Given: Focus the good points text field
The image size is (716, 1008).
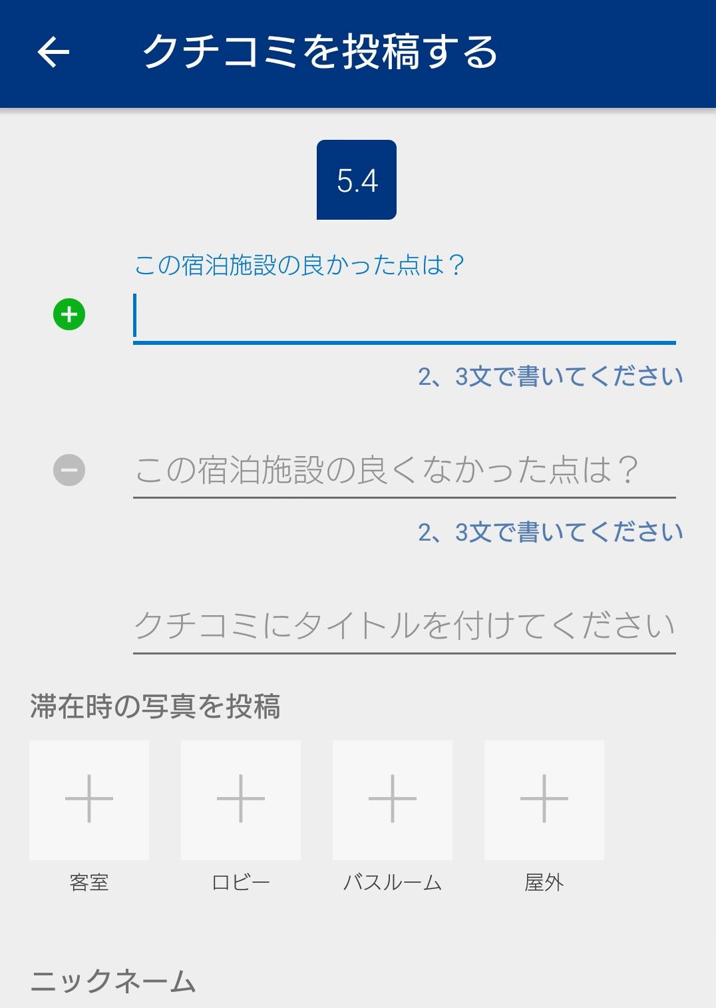Looking at the screenshot, I should coord(405,317).
